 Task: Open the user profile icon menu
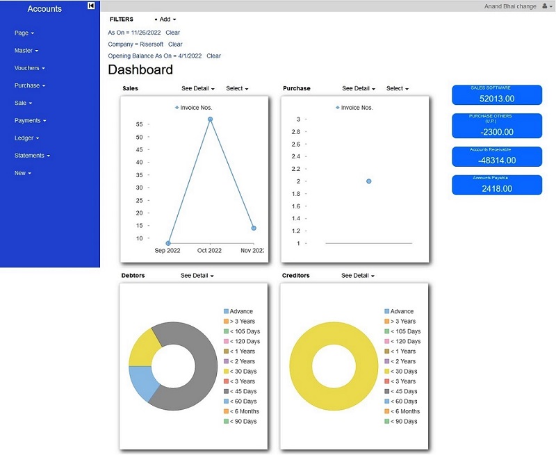coord(546,6)
